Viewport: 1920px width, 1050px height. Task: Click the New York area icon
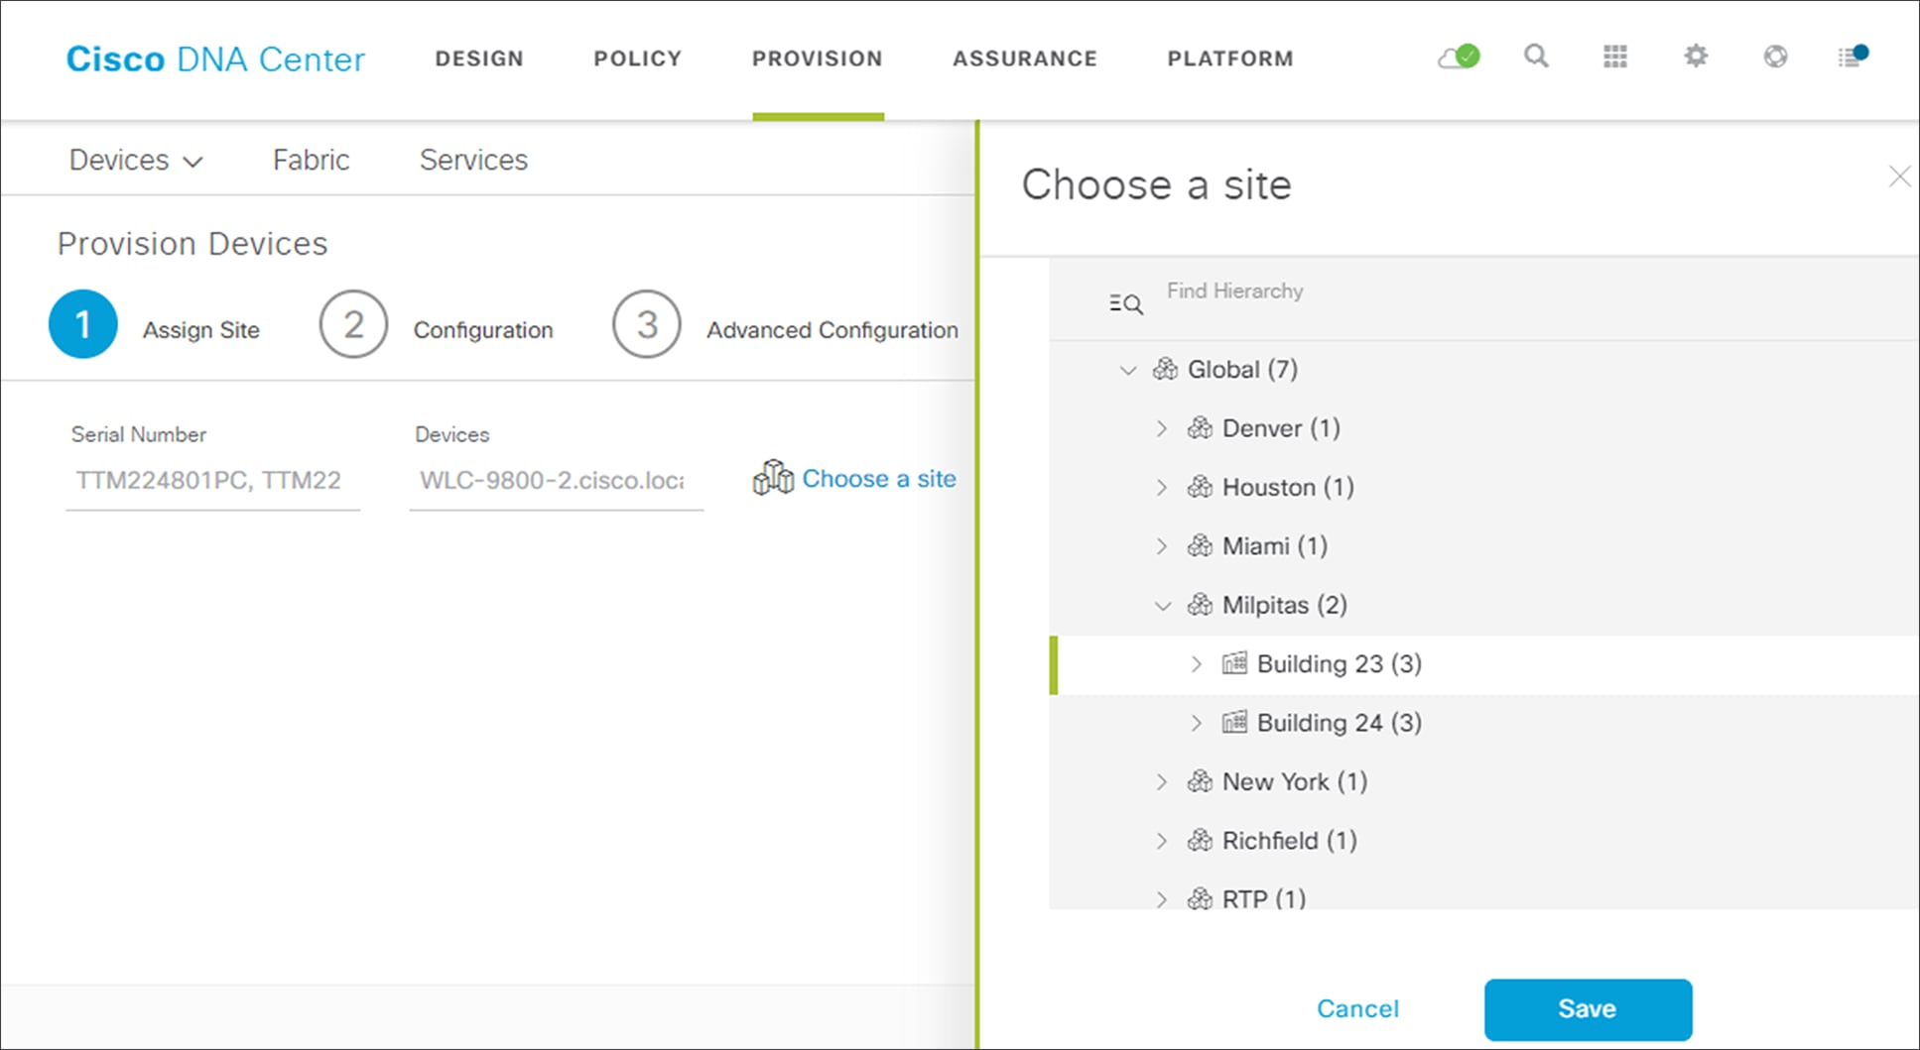[1200, 781]
